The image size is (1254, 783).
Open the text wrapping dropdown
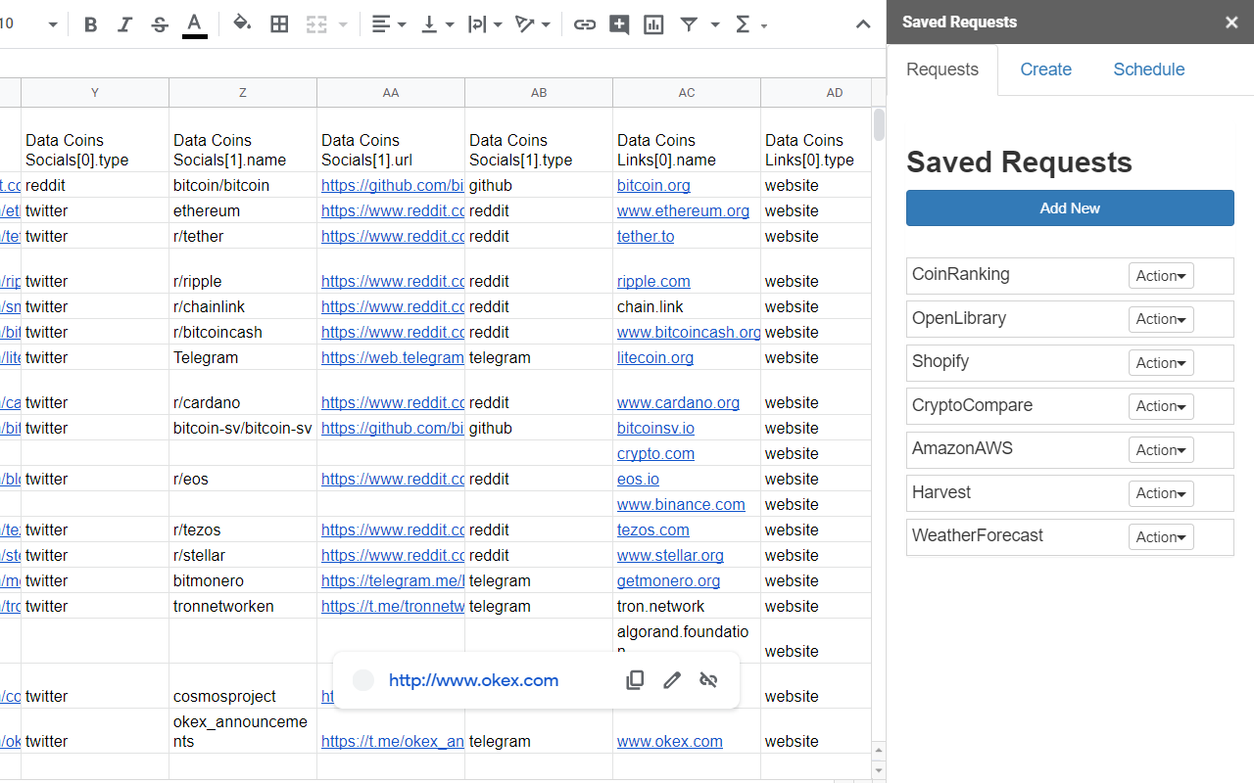[485, 24]
